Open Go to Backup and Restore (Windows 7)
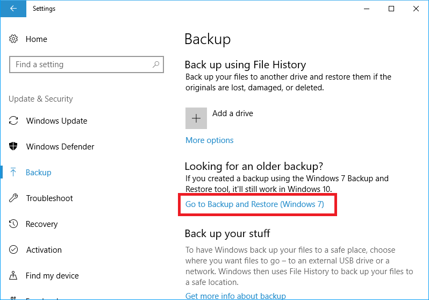 pyautogui.click(x=255, y=204)
